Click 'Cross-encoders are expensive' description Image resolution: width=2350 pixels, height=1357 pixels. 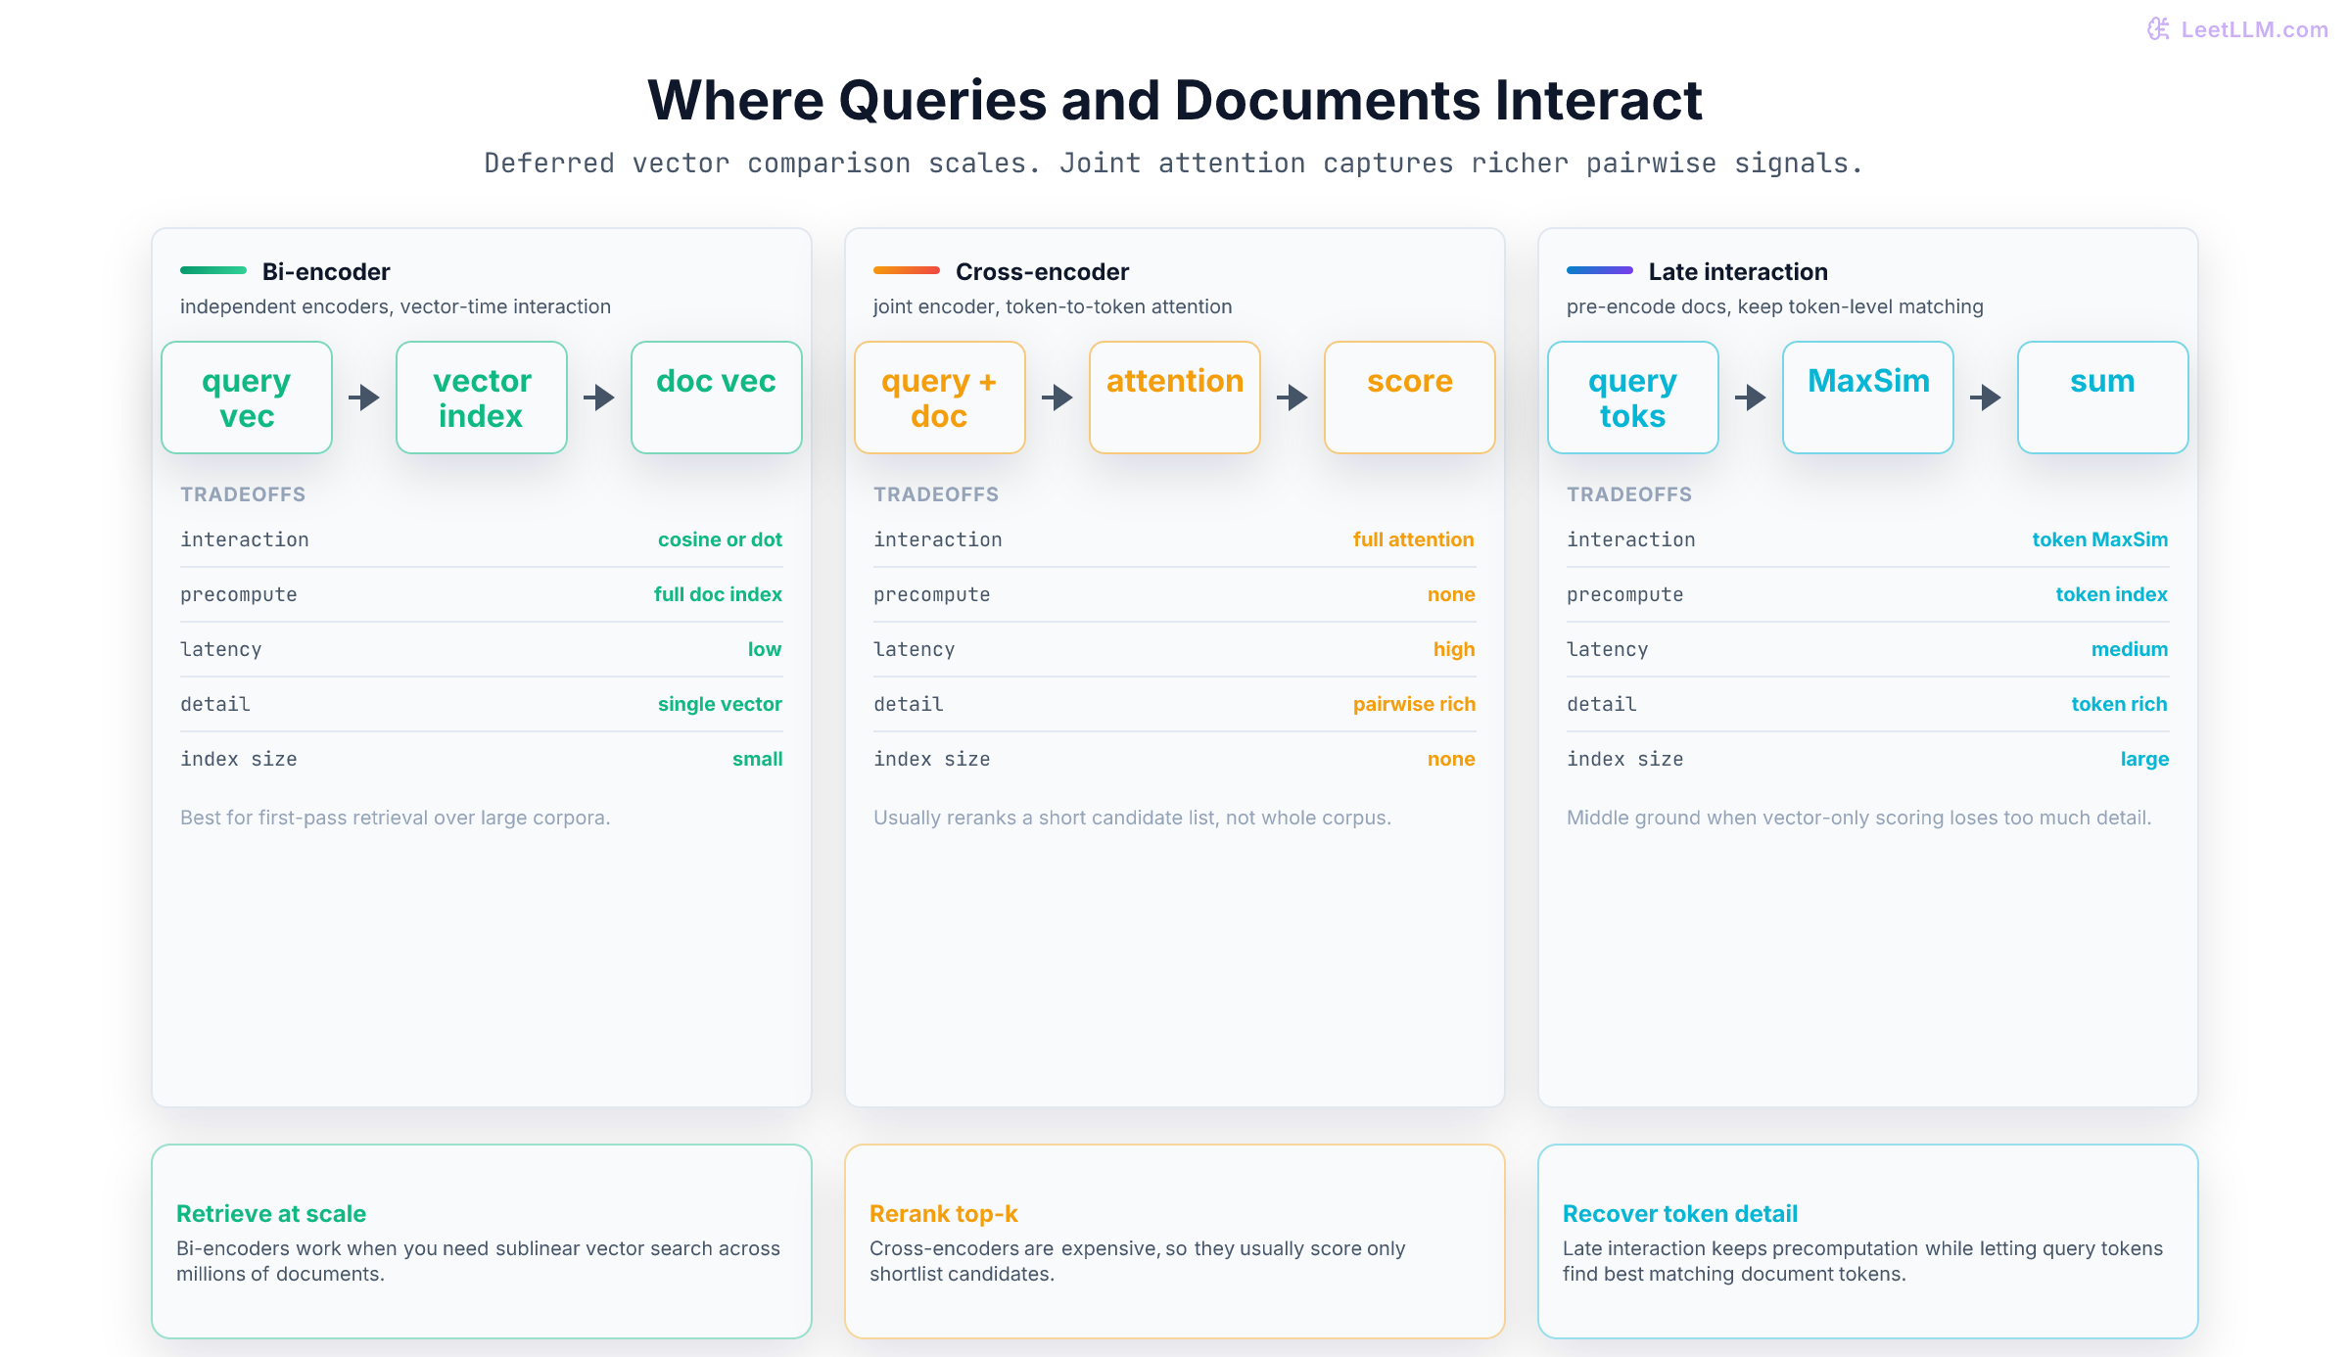pos(1137,1261)
